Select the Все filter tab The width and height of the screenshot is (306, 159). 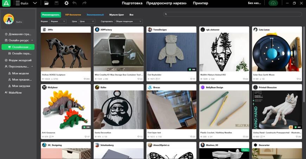pyautogui.click(x=131, y=15)
